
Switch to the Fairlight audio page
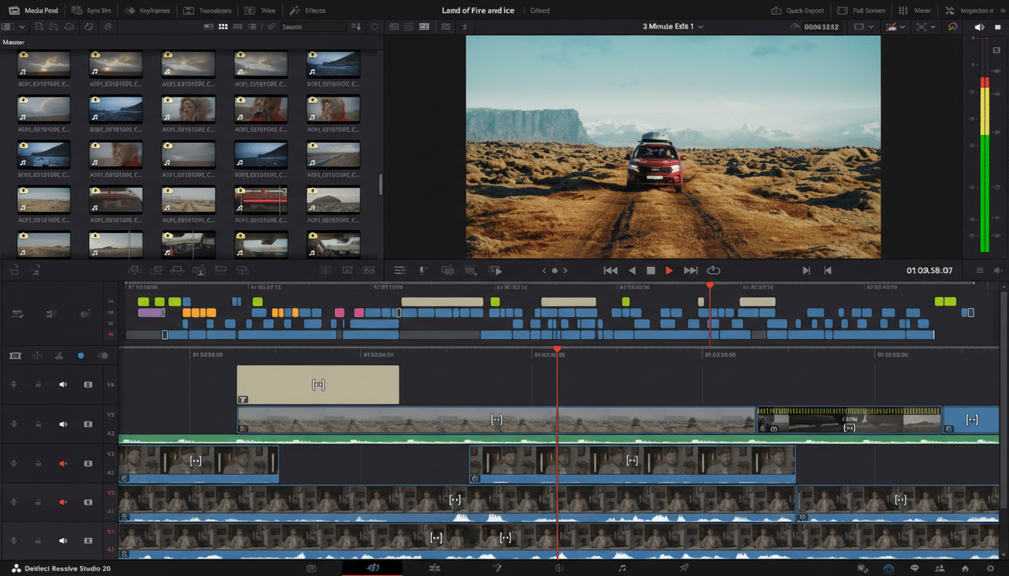622,568
